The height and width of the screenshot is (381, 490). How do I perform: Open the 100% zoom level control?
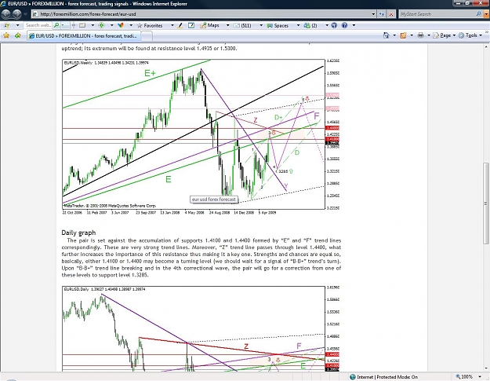tap(464, 376)
